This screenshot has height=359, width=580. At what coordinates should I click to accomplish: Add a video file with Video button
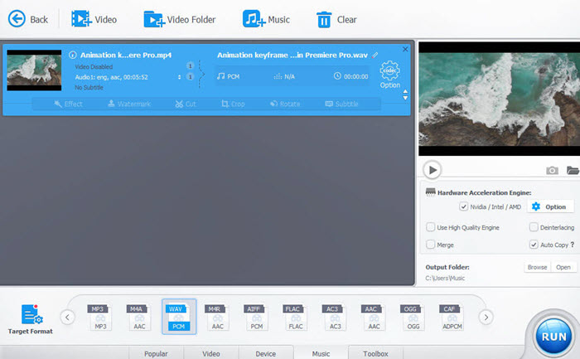pyautogui.click(x=94, y=19)
